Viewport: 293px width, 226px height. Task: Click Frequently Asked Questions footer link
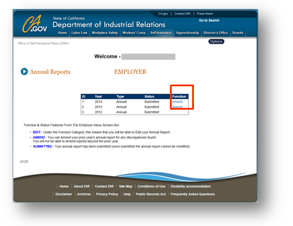coord(193,194)
